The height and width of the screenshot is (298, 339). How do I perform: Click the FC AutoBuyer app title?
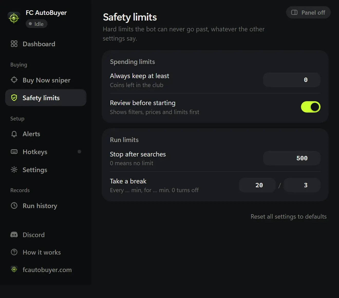pos(46,13)
